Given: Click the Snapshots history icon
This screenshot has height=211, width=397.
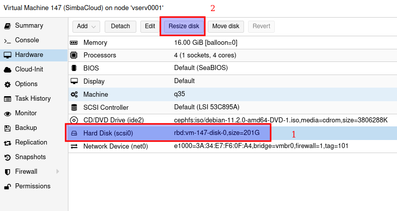Looking at the screenshot, I should tap(8, 158).
